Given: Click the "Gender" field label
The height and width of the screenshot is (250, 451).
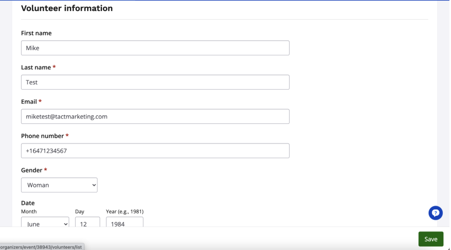Looking at the screenshot, I should point(31,170).
